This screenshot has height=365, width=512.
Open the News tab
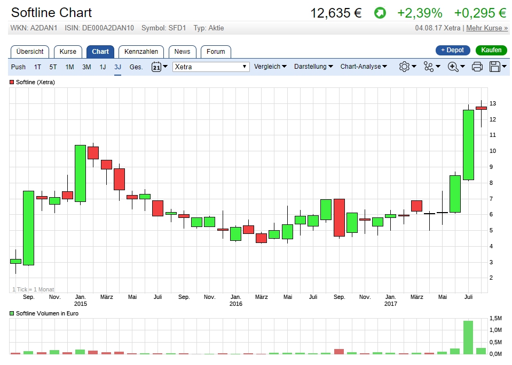(x=182, y=52)
